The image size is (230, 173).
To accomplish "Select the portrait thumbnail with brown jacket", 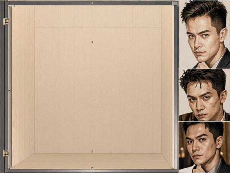I will [x=204, y=95].
